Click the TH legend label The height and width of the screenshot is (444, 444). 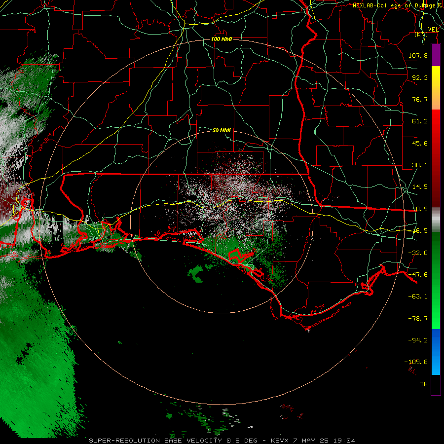click(x=424, y=384)
